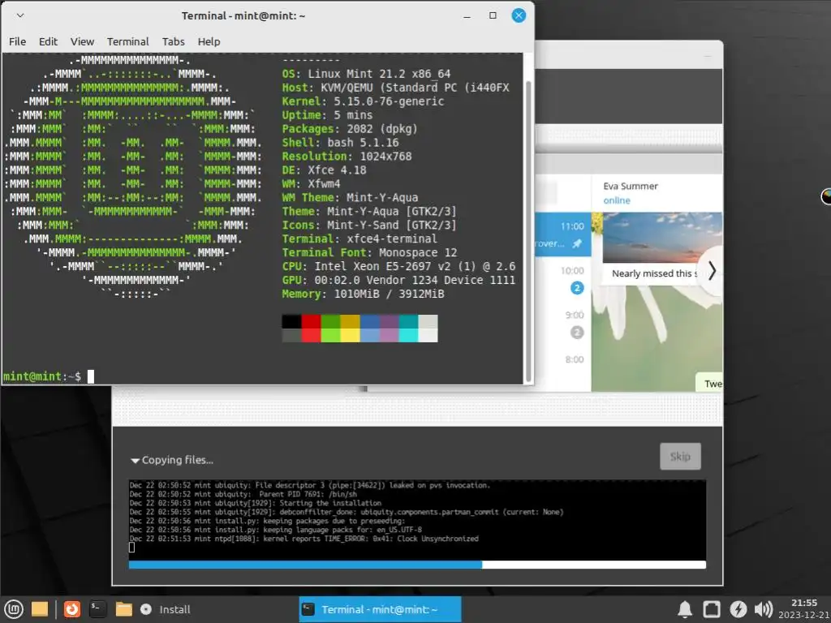Click the panel date 2023-12-21
The width and height of the screenshot is (831, 623).
[804, 615]
